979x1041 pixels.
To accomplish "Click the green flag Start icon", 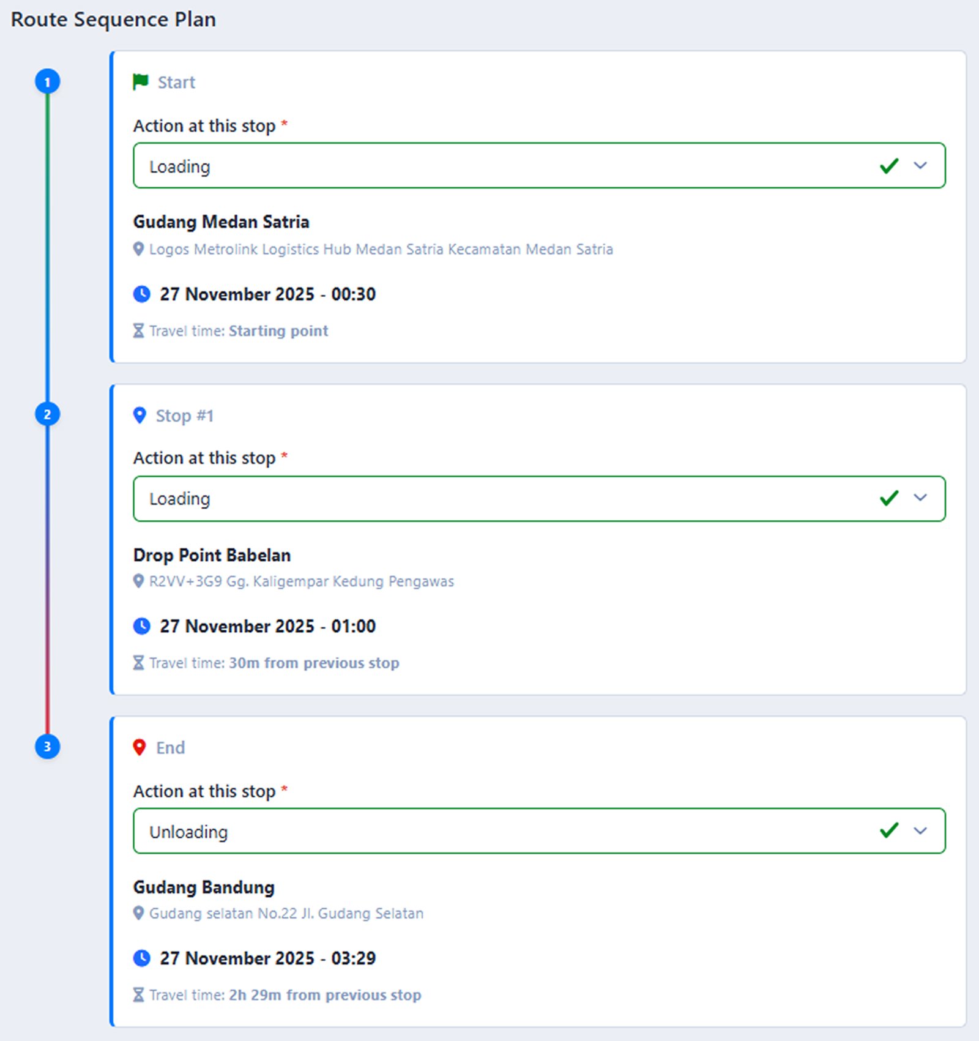I will (x=141, y=81).
